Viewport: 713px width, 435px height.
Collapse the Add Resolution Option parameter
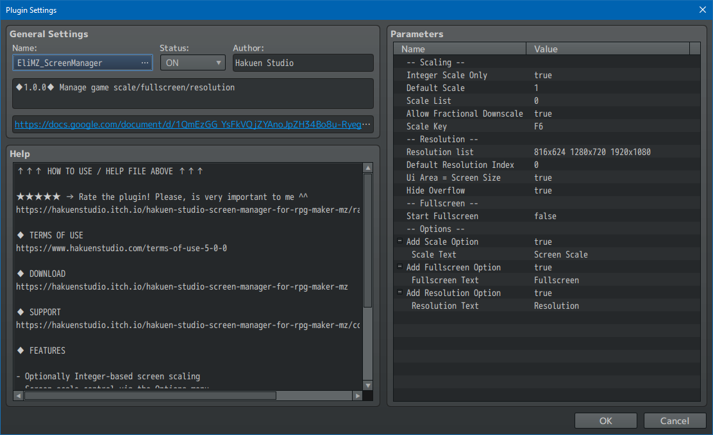(x=399, y=292)
